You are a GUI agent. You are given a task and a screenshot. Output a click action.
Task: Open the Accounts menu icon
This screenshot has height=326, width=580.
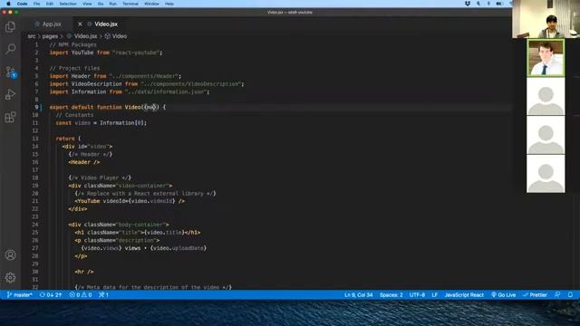pyautogui.click(x=10, y=255)
